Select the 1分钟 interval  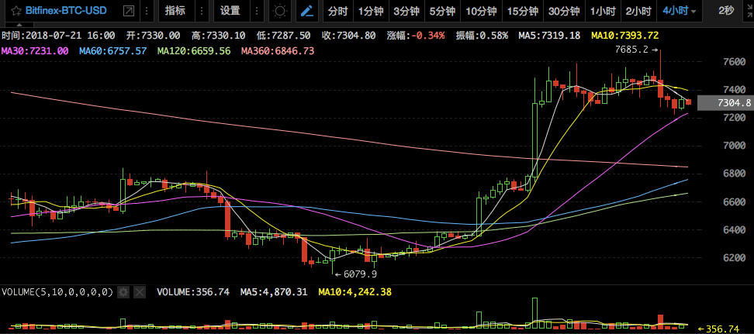tap(370, 12)
